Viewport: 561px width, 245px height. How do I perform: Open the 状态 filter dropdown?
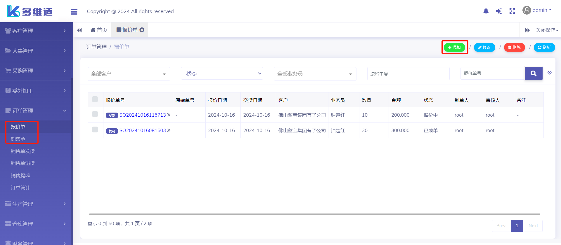222,73
